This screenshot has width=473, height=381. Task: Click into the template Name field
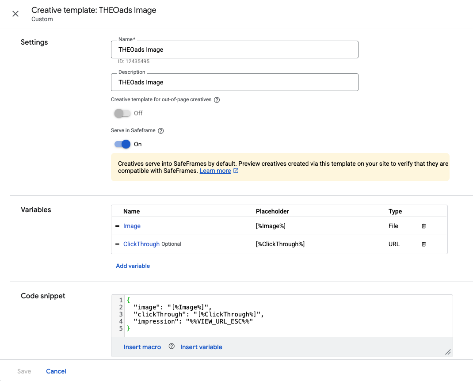pyautogui.click(x=234, y=50)
